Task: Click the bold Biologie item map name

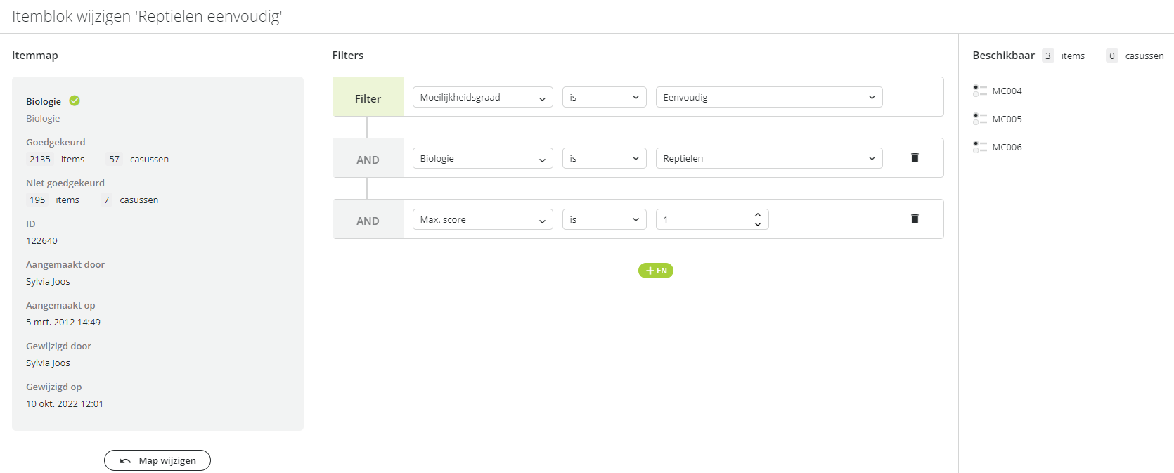Action: click(44, 101)
